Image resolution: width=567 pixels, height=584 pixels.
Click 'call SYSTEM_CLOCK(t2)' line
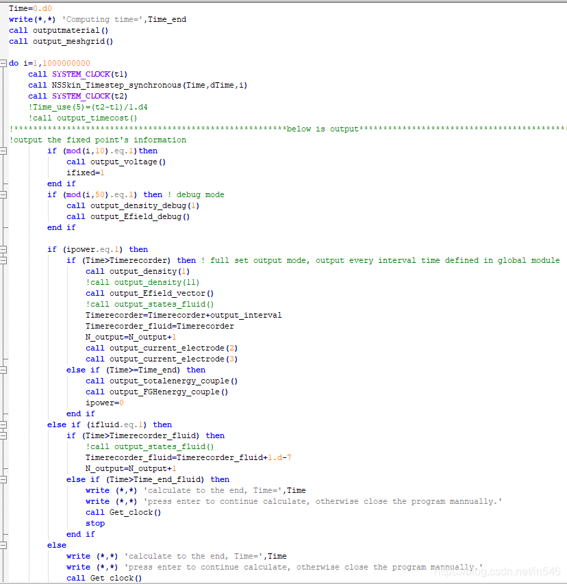tap(78, 96)
